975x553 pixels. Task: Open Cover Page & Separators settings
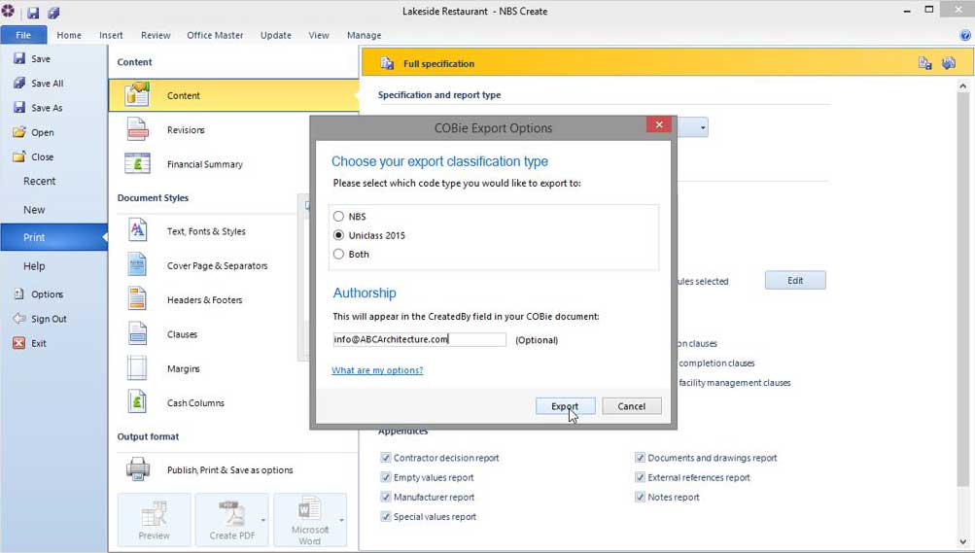137,265
